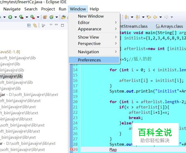Click the grayed Forward navigation arrow
This screenshot has width=186, height=153.
(166, 17)
